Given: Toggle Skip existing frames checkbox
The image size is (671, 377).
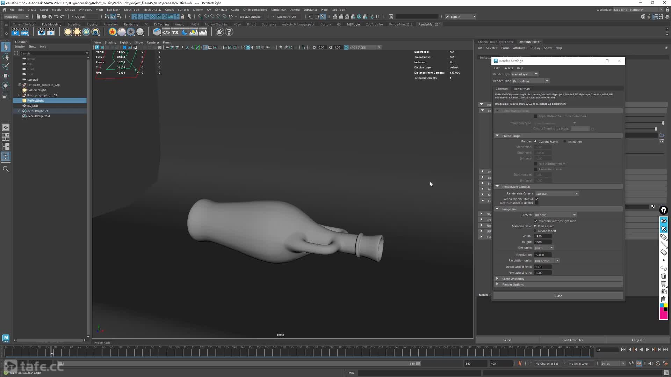Looking at the screenshot, I should pos(535,164).
